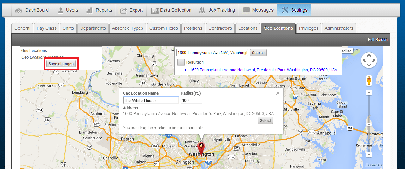Switch to the Privileges tab
This screenshot has height=169, width=405.
(x=309, y=28)
